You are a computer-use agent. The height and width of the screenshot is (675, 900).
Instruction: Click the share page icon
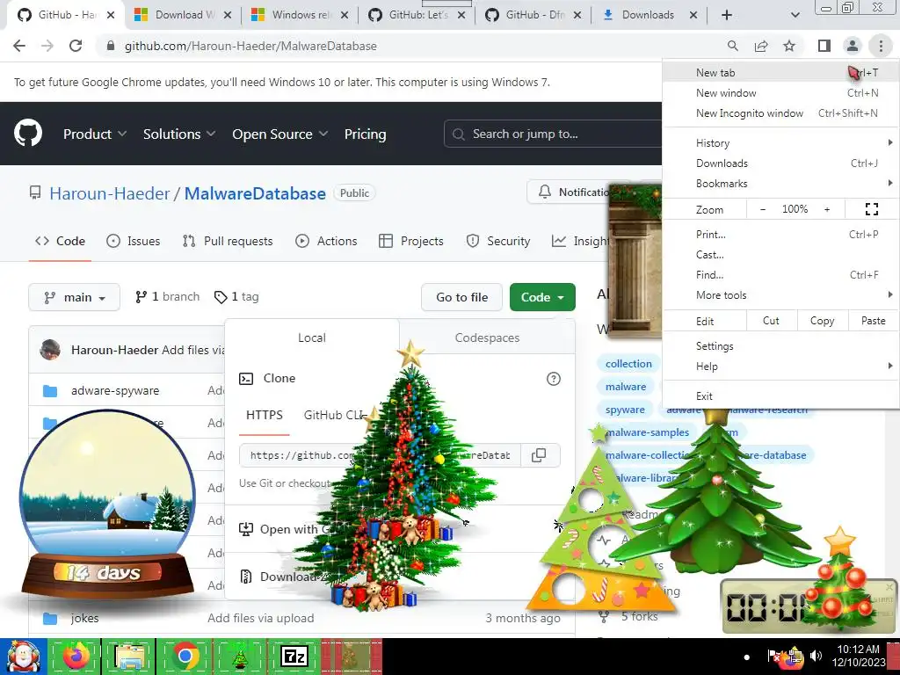761,46
